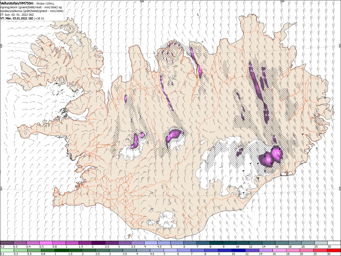Image resolution: width=341 pixels, height=256 pixels.
Task: Choose rain scale swatch labeled 9
Action: point(225,250)
